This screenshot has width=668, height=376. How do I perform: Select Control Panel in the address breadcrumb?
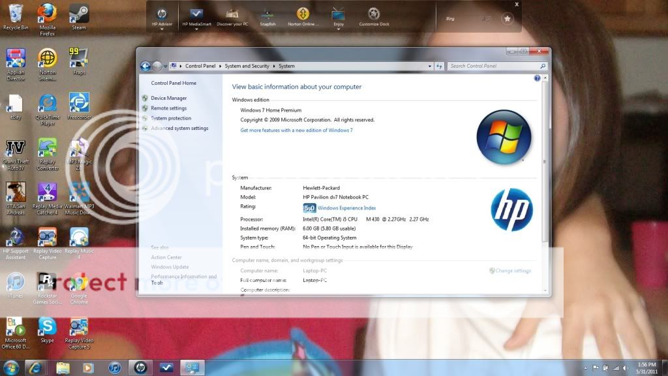tap(200, 66)
